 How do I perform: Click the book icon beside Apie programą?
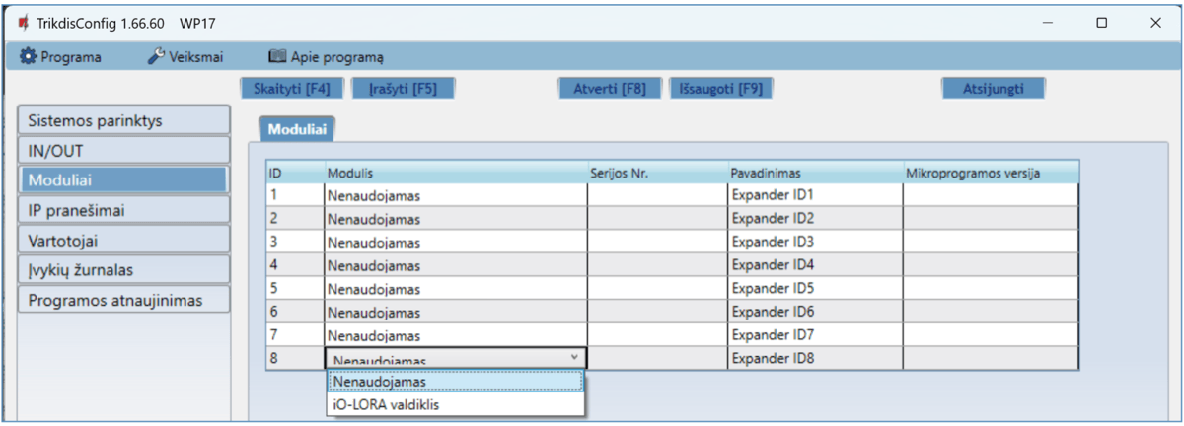click(x=277, y=57)
